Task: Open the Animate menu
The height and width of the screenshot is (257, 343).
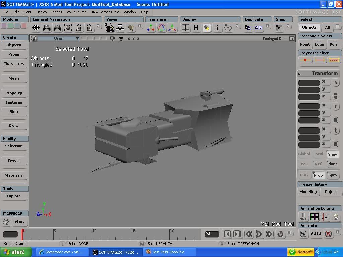Action: (320, 225)
